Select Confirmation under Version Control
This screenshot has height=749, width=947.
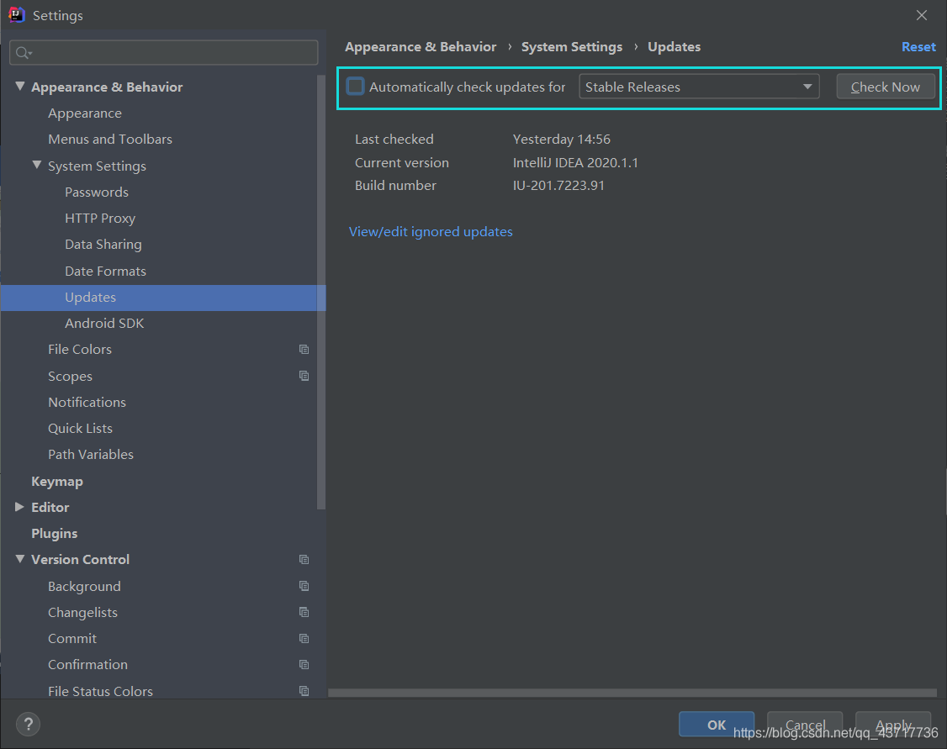click(x=87, y=664)
